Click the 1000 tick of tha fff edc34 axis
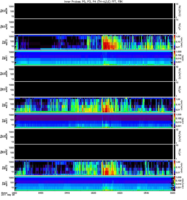187x200 pixels. pos(11,6)
